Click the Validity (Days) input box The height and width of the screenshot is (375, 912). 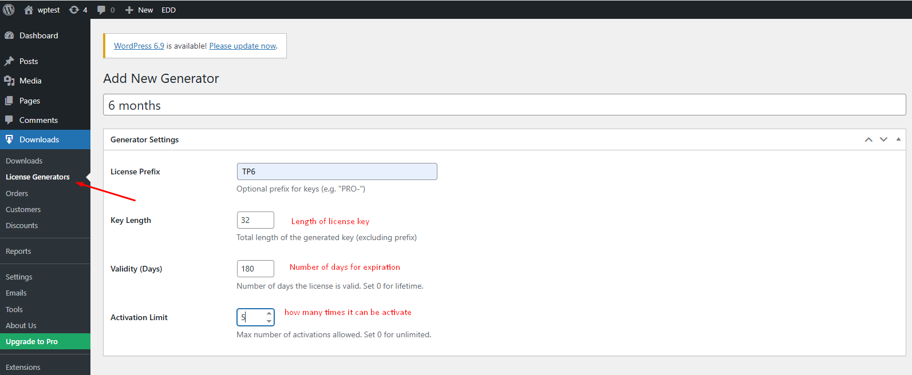point(255,269)
